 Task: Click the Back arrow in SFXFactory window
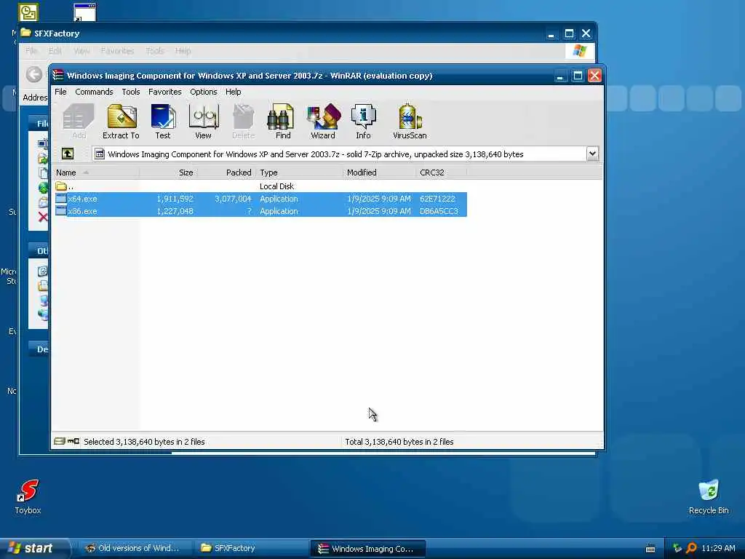pos(33,75)
